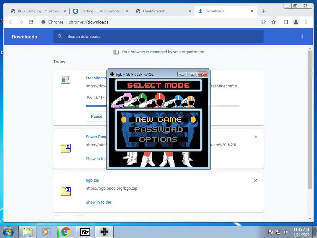Click the Power Rangers download name link
317x238 pixels.
[x=96, y=137]
